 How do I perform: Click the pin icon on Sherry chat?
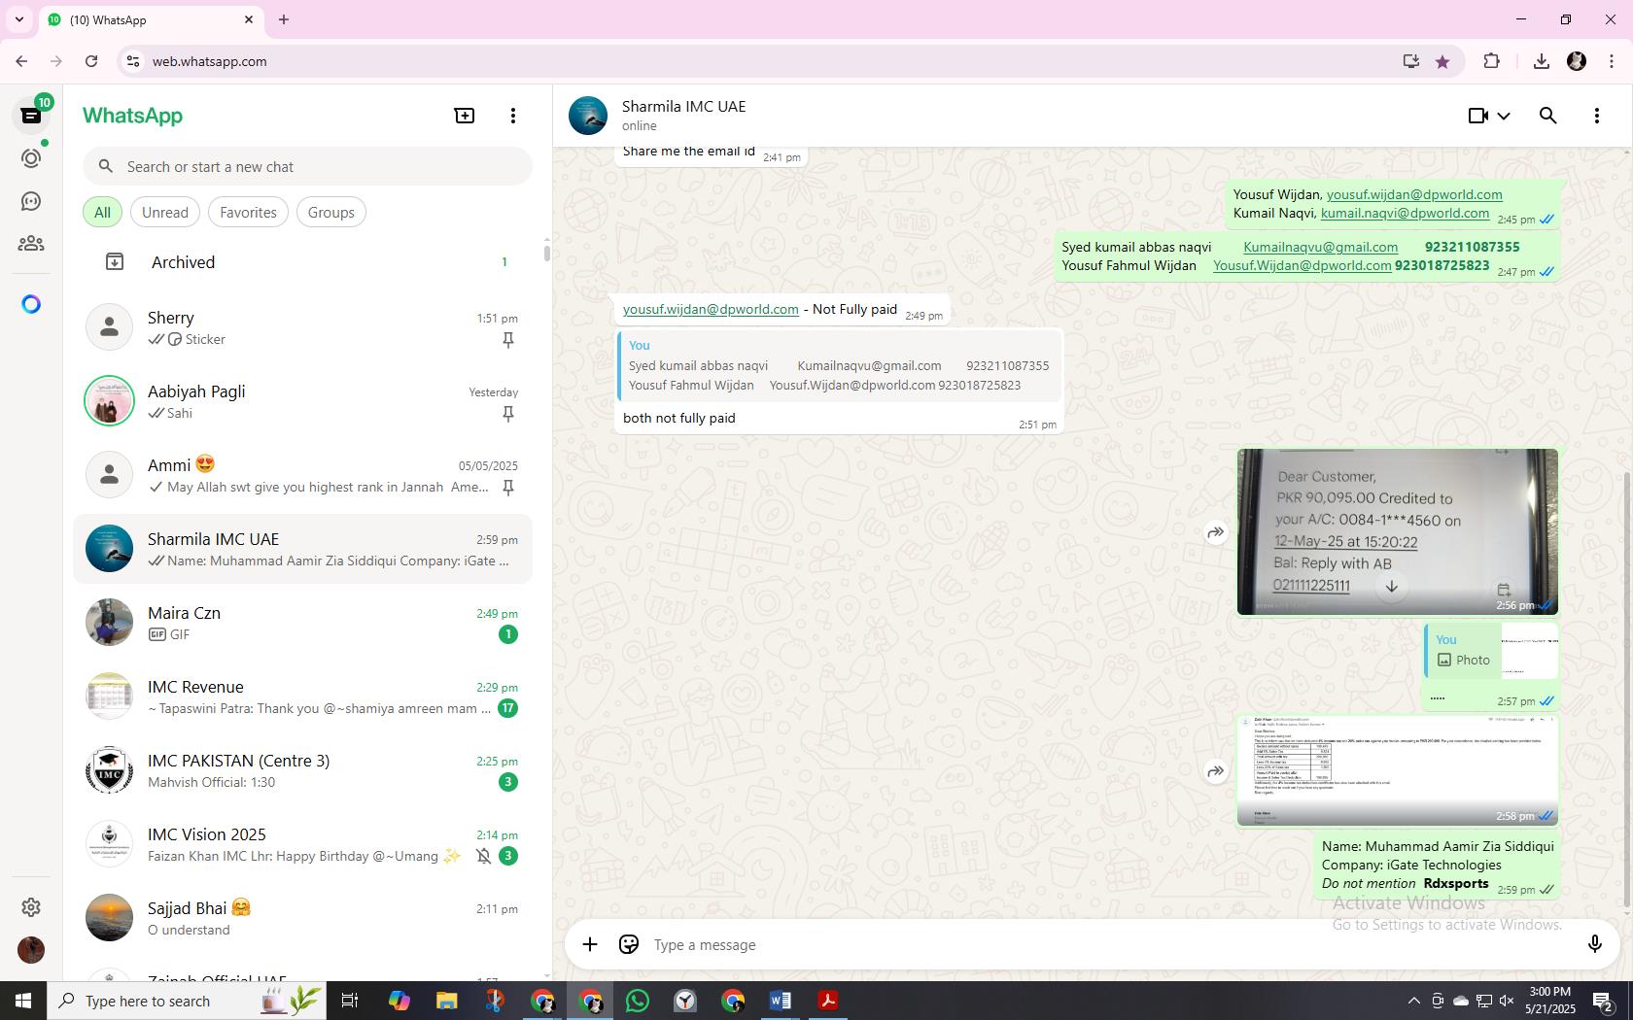tap(507, 340)
